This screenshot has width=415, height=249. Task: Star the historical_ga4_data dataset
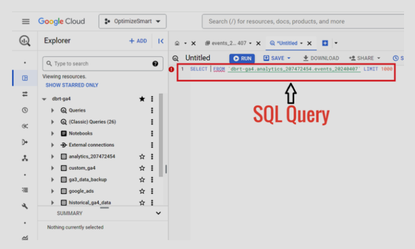pos(142,203)
